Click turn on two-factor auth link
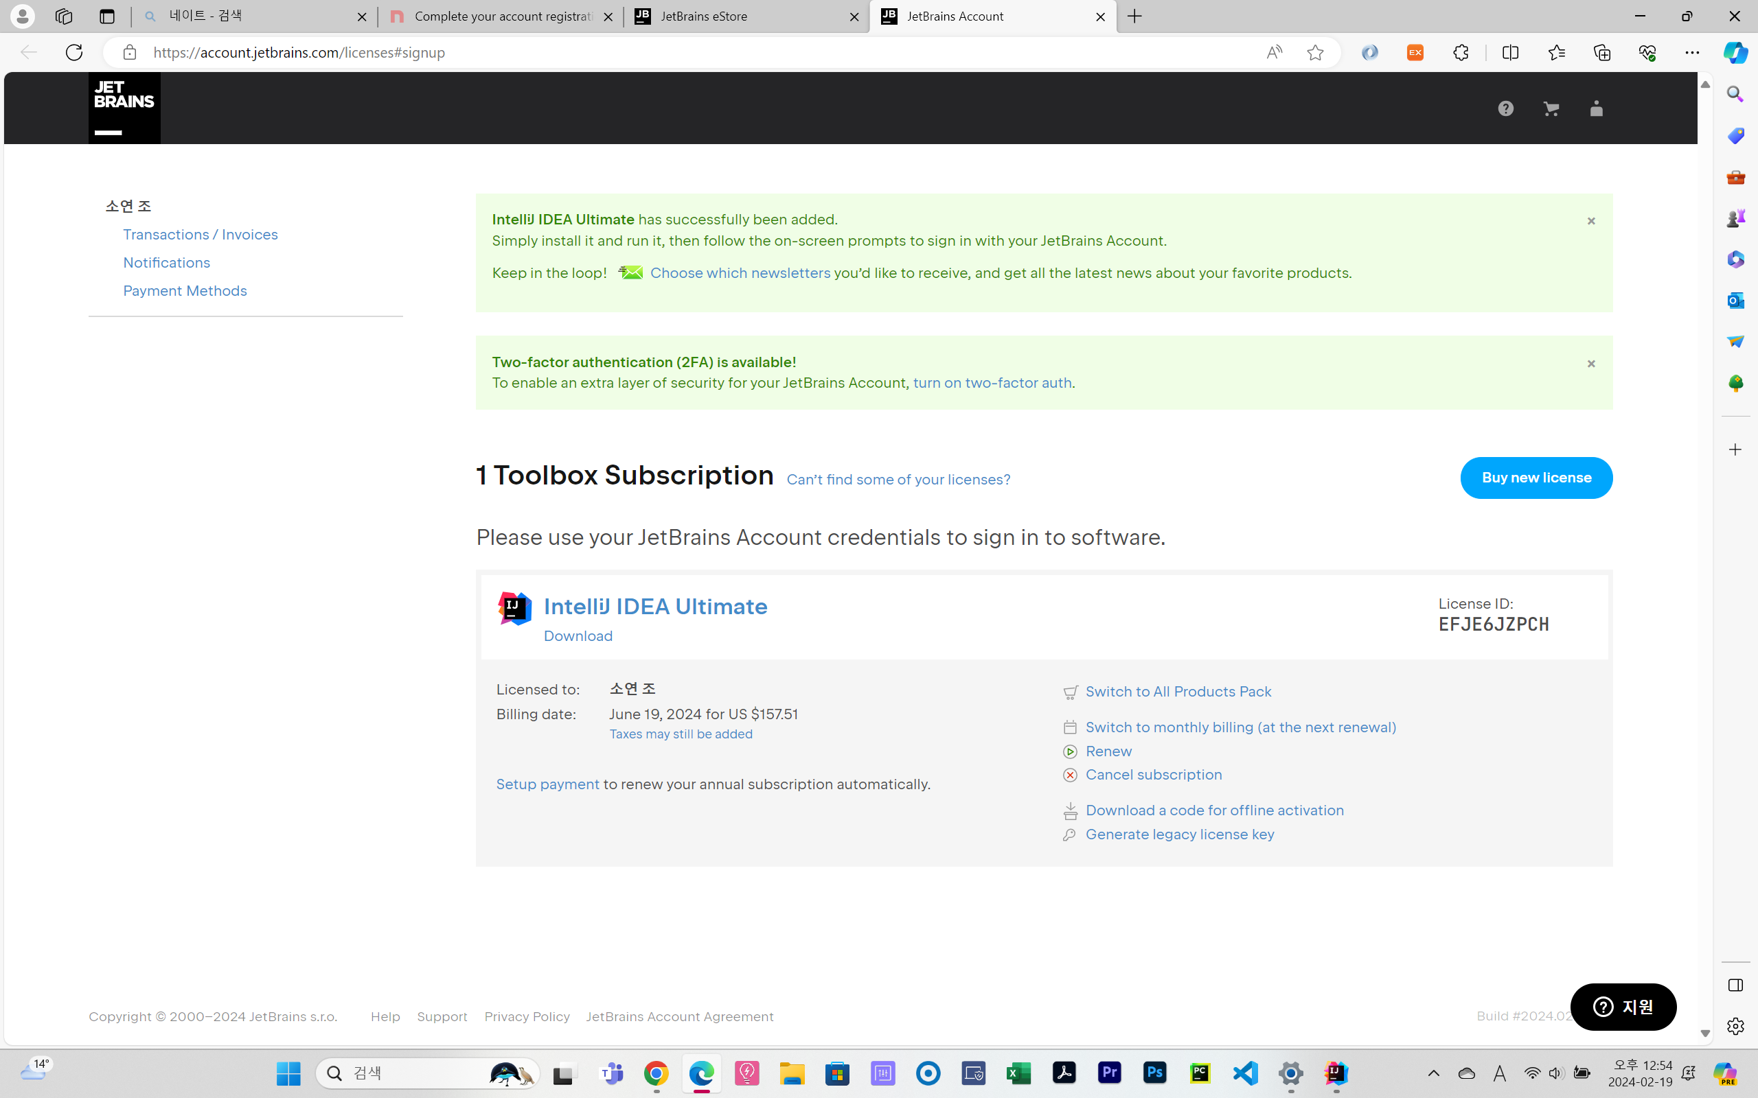 [x=992, y=383]
